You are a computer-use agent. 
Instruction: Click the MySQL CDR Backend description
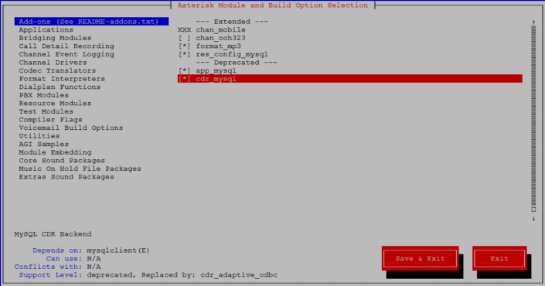(53, 234)
